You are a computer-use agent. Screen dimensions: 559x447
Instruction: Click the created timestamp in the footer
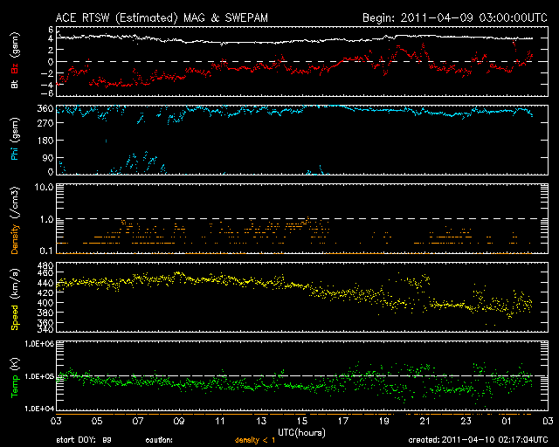[x=475, y=439]
